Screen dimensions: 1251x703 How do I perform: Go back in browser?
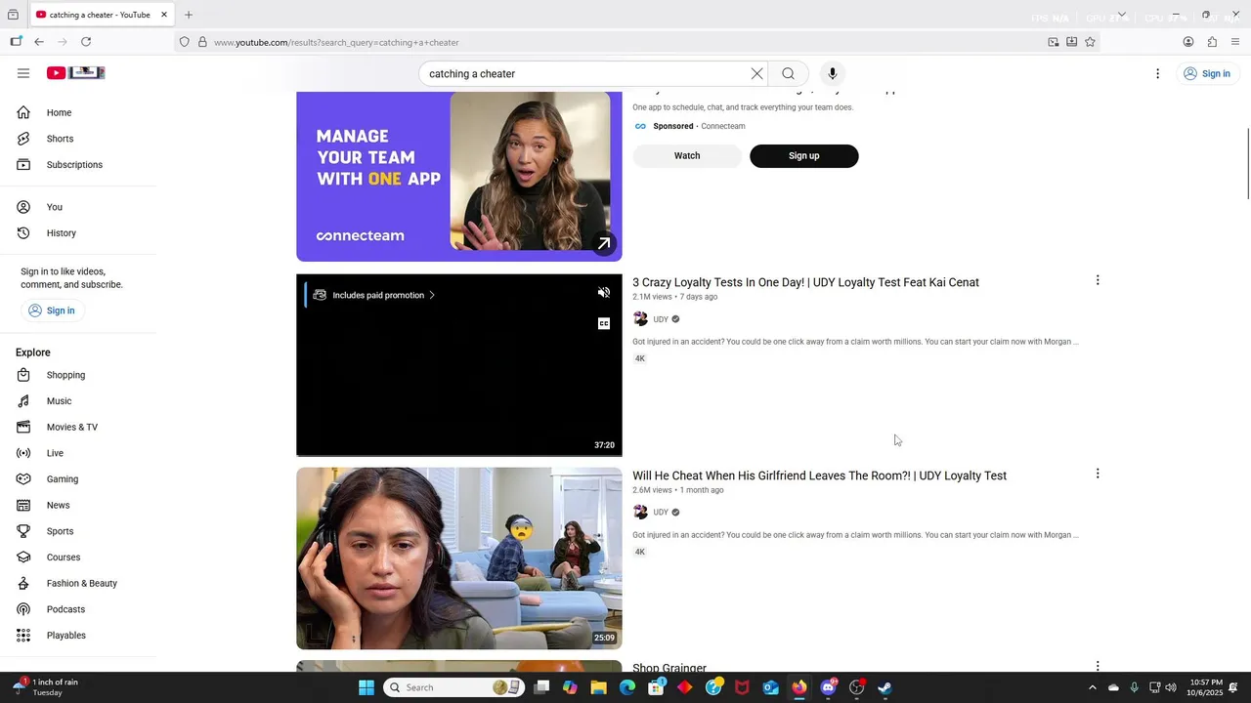click(x=39, y=42)
